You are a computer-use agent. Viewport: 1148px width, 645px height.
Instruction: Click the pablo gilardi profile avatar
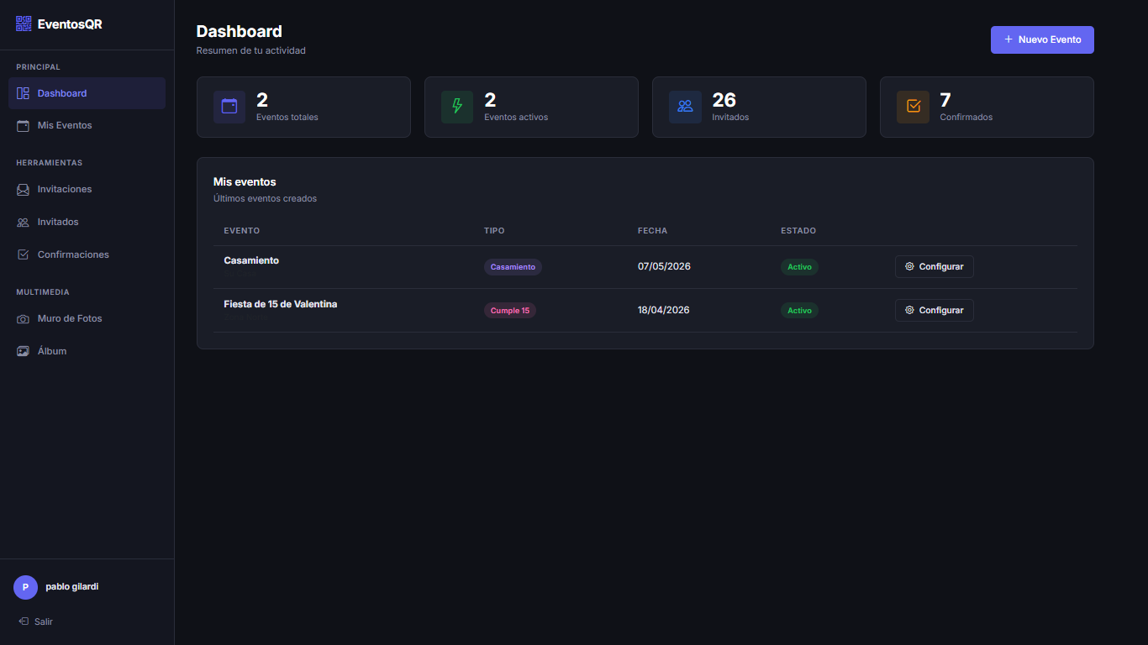[x=25, y=587]
